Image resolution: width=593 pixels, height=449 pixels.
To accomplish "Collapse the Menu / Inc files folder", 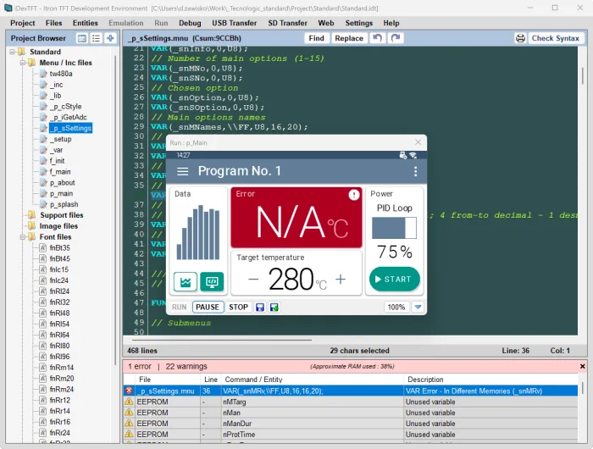I will (x=23, y=63).
